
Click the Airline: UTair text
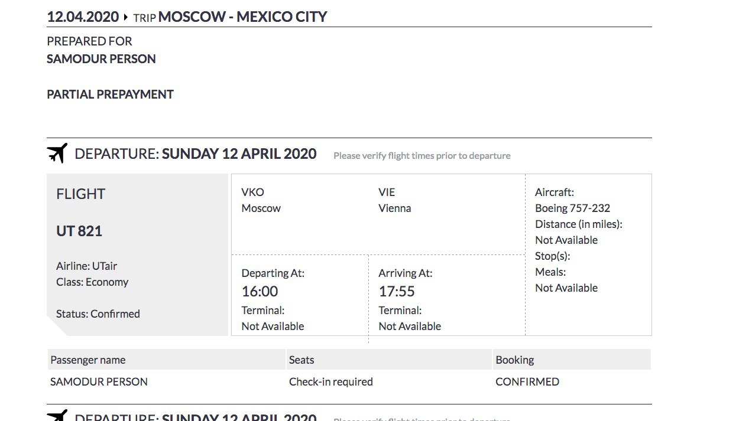click(x=86, y=266)
